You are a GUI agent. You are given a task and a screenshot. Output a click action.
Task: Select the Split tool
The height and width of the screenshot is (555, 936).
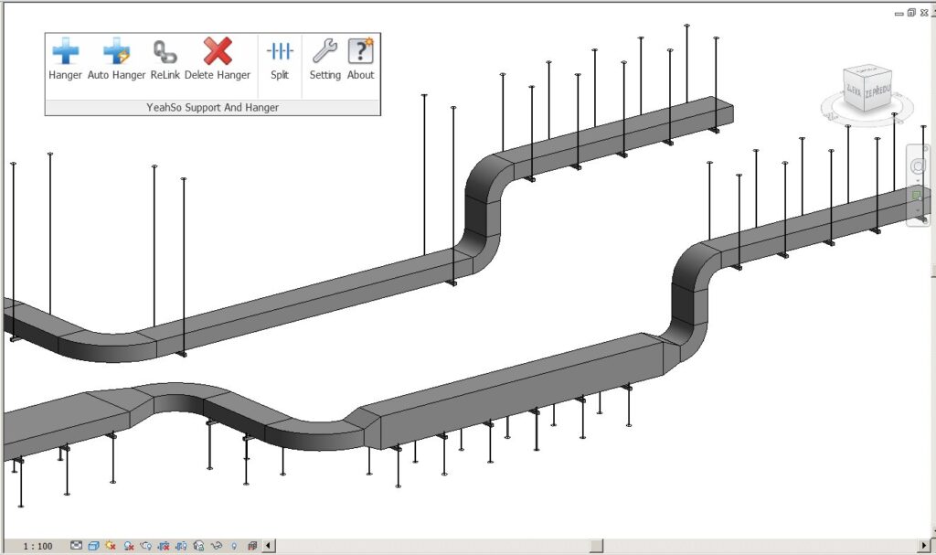[280, 59]
